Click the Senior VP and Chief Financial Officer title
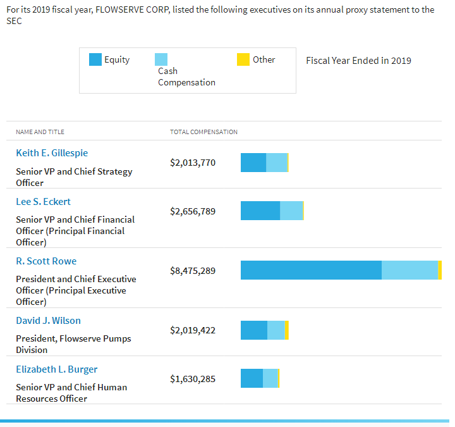 [x=75, y=231]
